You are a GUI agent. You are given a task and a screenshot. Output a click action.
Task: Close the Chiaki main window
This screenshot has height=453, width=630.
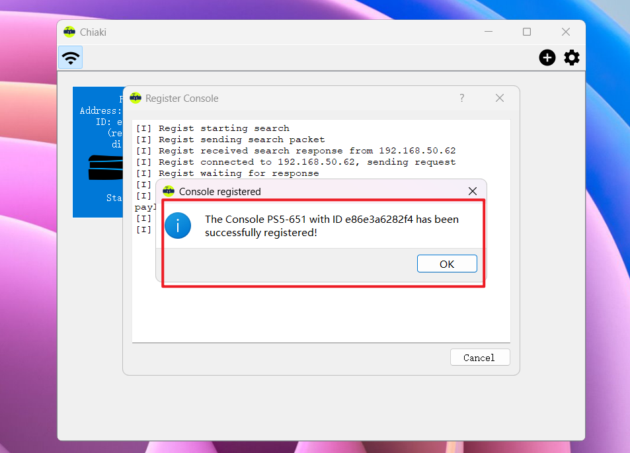tap(566, 32)
